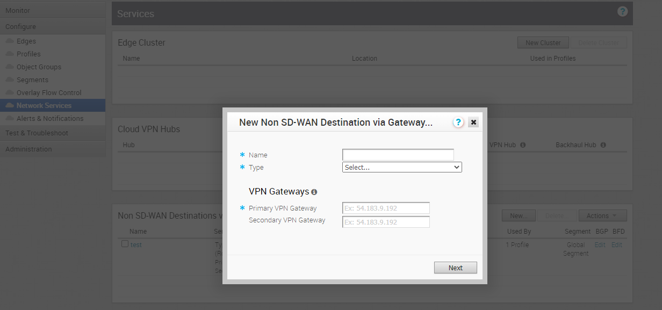This screenshot has height=310, width=662.
Task: Click the cloud icon beside Edges
Action: pos(10,41)
